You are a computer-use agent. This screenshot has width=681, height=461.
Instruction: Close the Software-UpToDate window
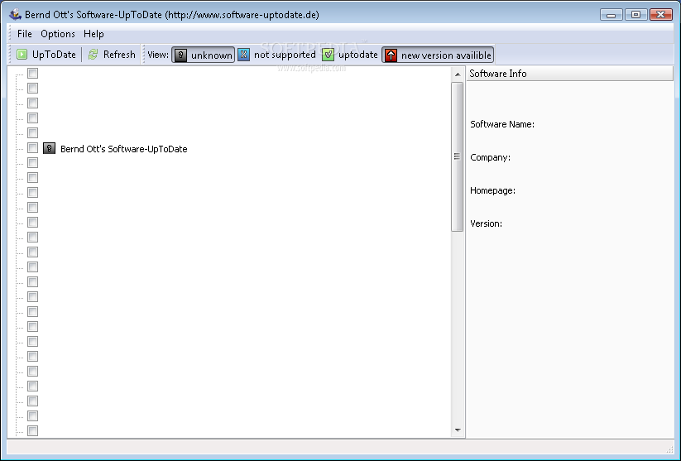tap(660, 15)
